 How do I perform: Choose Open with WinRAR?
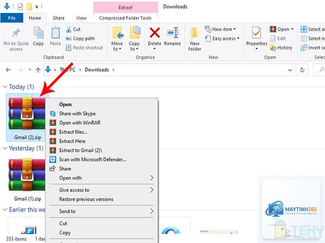click(x=102, y=123)
